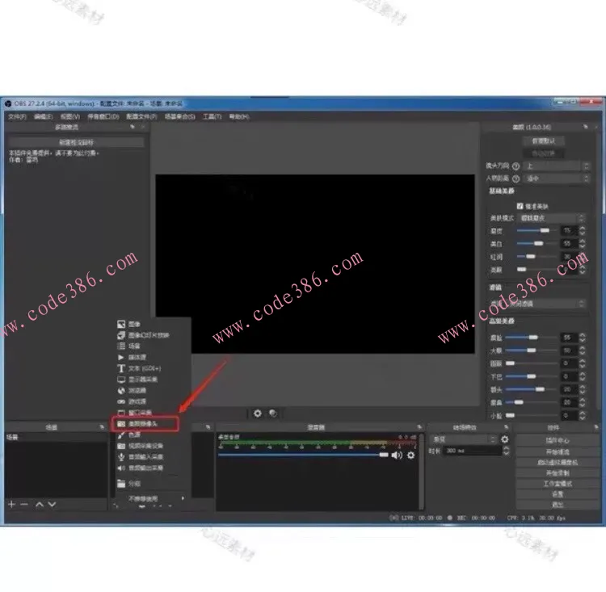The image size is (606, 592).
Task: Select the Browser source globe icon
Action: [121, 390]
